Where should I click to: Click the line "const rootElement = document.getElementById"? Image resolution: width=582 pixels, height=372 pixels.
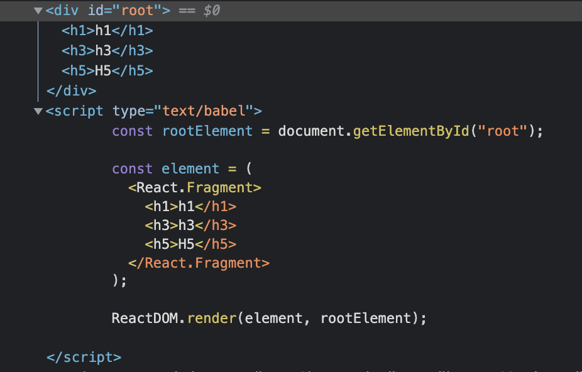(x=327, y=131)
